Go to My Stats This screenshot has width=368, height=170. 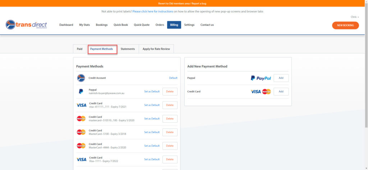coord(84,25)
